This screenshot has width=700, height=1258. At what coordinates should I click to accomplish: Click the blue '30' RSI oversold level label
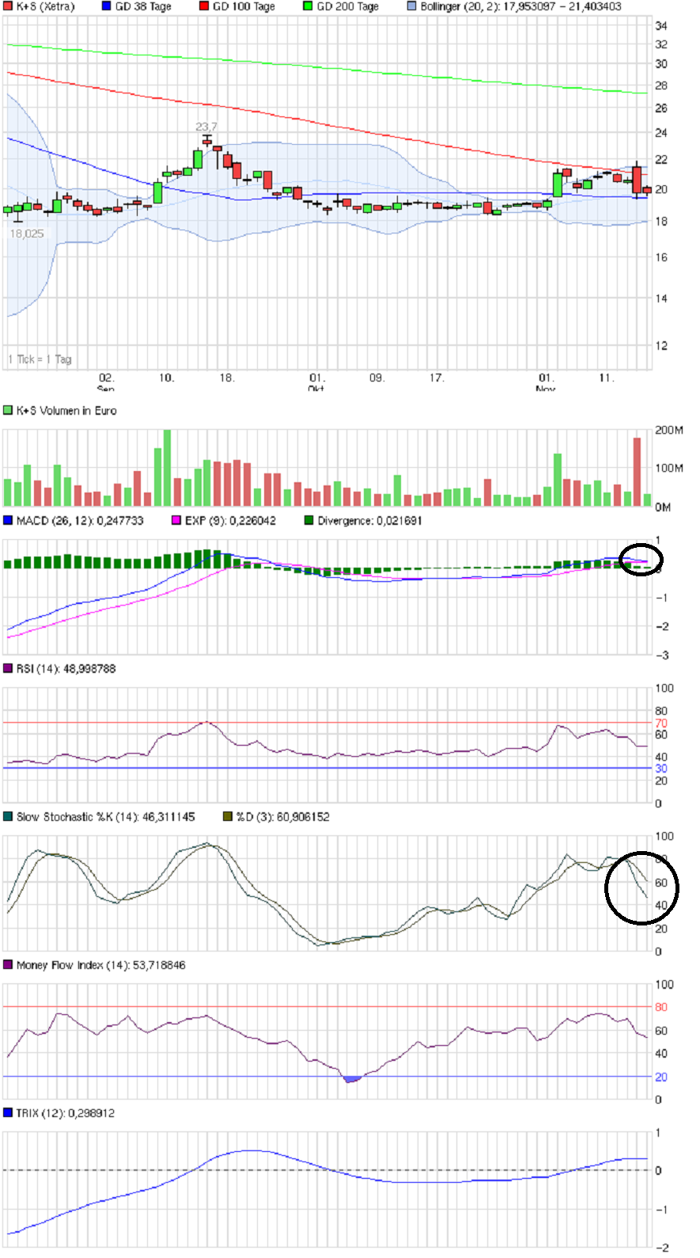click(661, 768)
